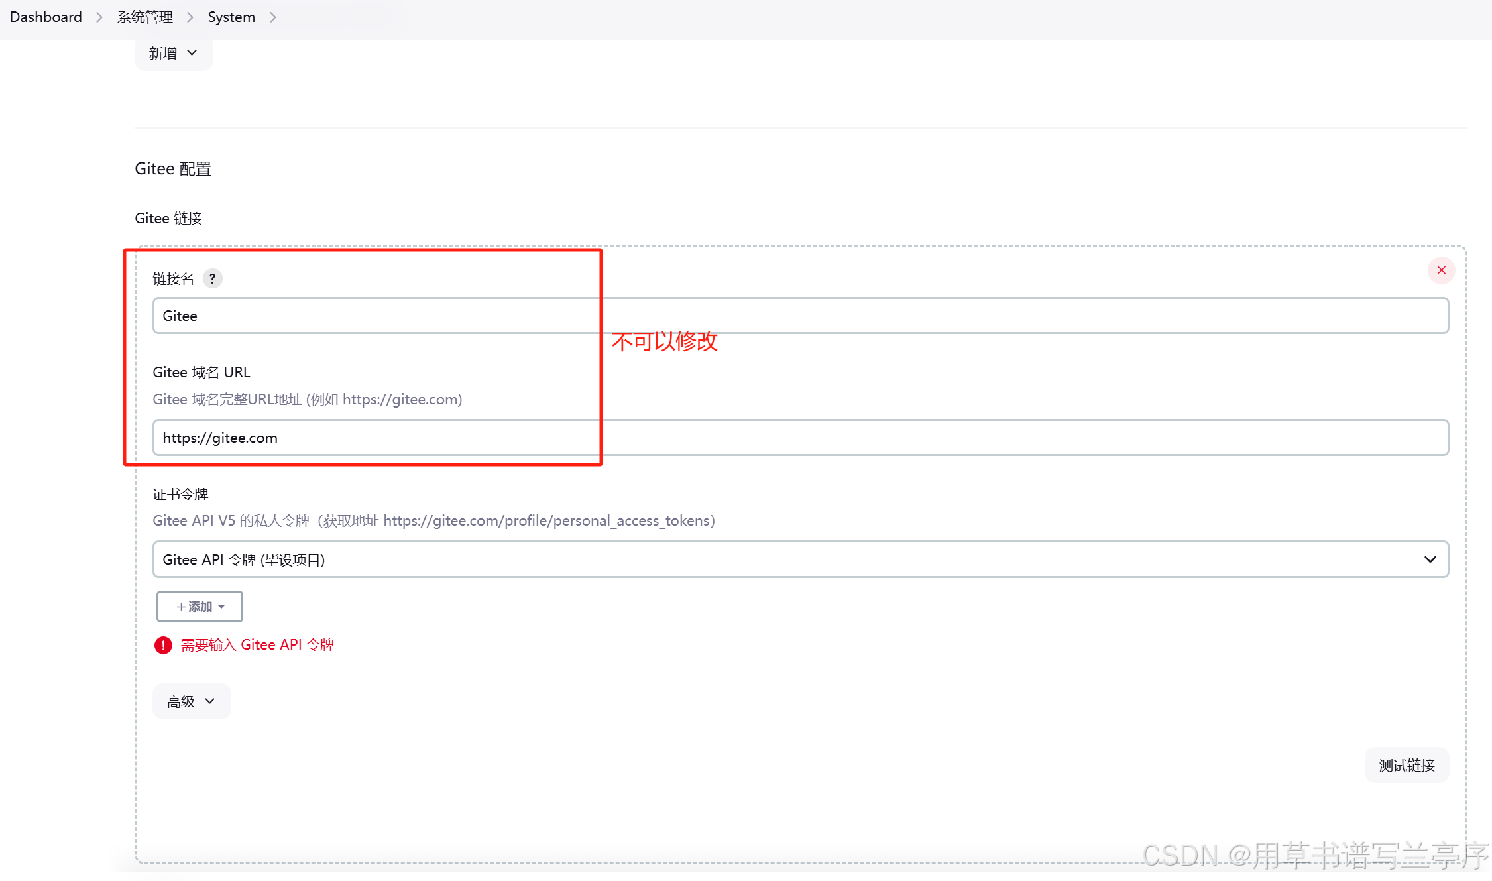Click the Gitee 域名完整URL地址 hint text

(308, 400)
